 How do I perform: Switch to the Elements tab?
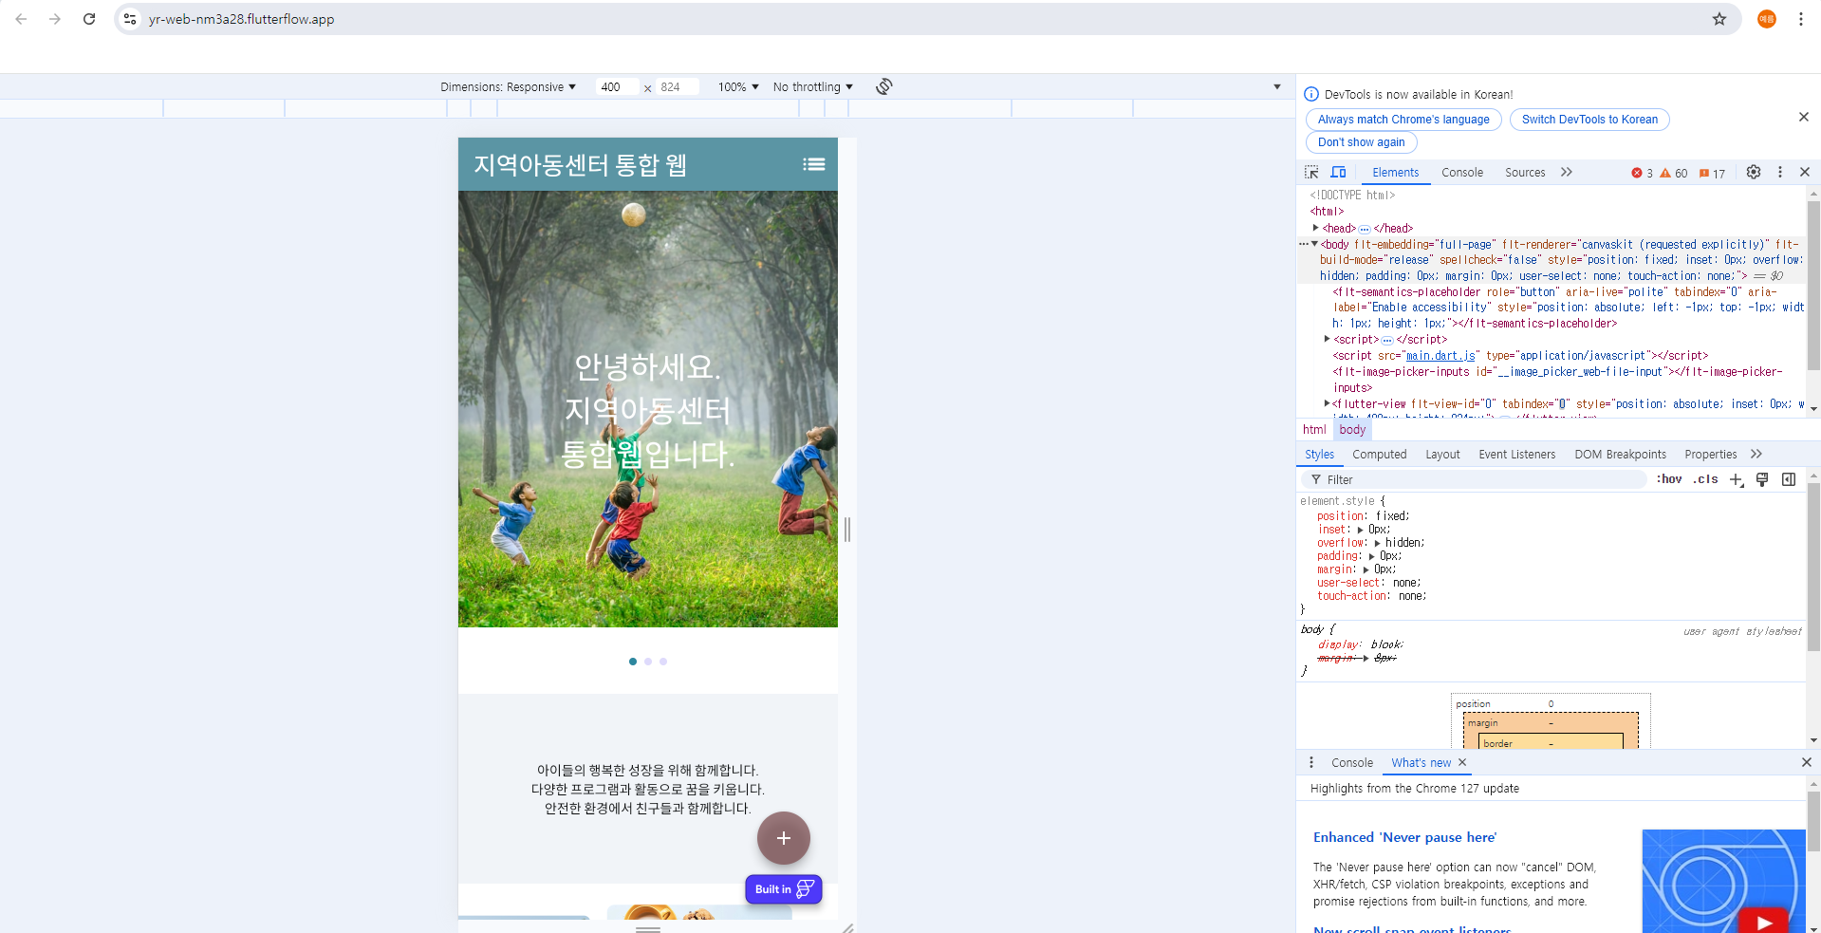click(x=1395, y=172)
